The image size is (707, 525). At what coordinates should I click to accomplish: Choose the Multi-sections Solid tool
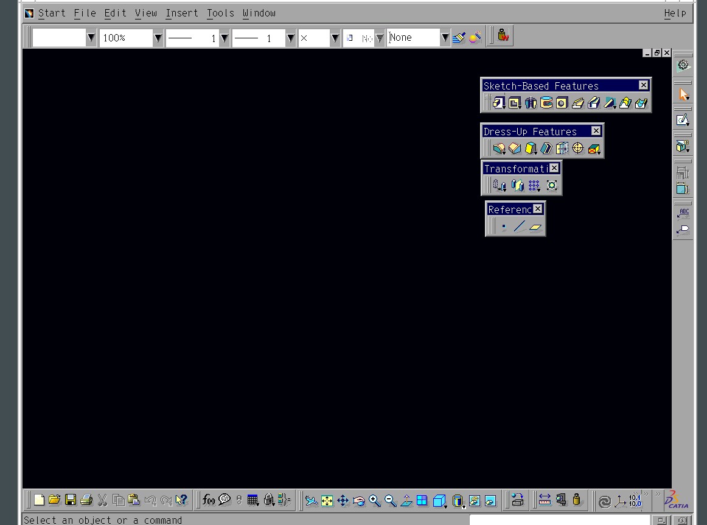tap(625, 103)
